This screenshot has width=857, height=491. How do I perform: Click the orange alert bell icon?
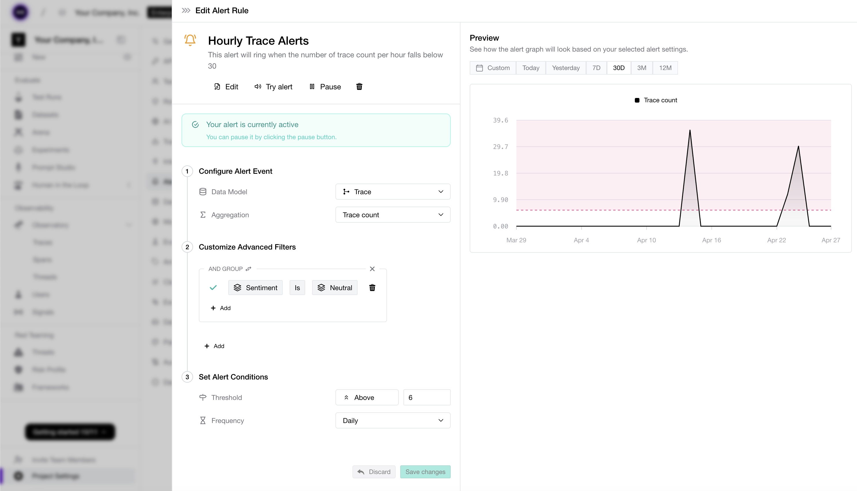click(x=190, y=40)
